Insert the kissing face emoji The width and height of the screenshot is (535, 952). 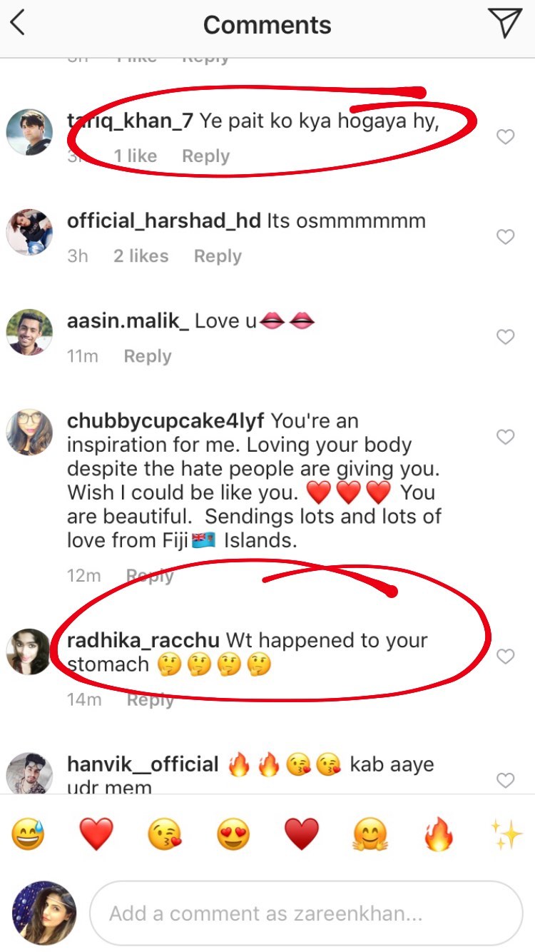point(165,834)
